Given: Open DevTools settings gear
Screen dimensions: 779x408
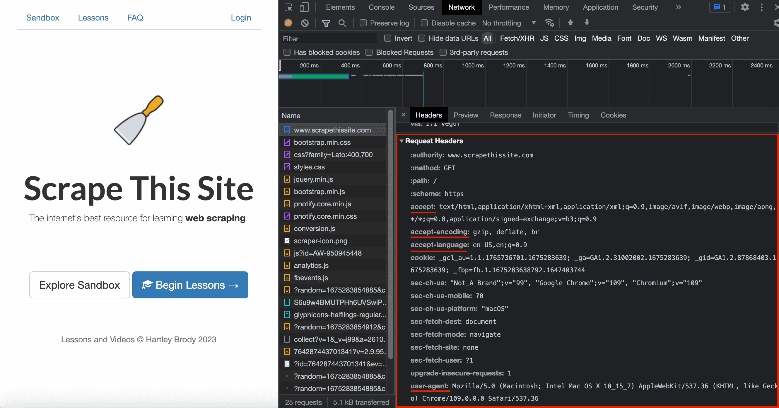Looking at the screenshot, I should [x=745, y=7].
